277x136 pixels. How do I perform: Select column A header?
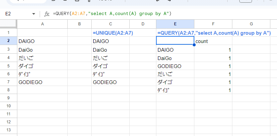pyautogui.click(x=42, y=24)
